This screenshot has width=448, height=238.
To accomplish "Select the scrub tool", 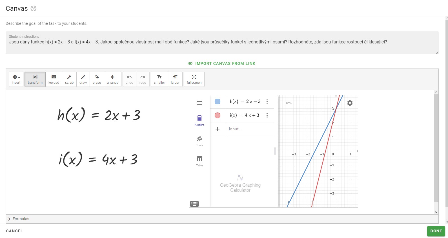I will pos(69,79).
